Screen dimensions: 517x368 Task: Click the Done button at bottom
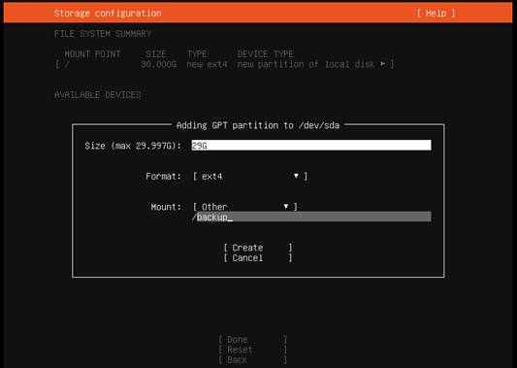pos(252,339)
